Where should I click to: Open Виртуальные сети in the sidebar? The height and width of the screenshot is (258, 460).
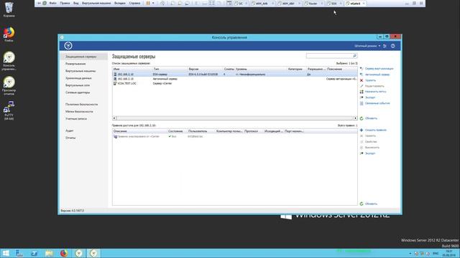click(78, 85)
